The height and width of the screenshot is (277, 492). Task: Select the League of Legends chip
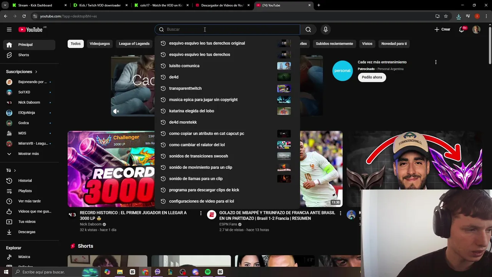pos(134,44)
